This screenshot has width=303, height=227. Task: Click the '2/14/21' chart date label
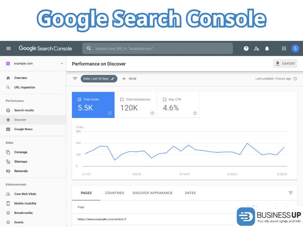click(185, 174)
